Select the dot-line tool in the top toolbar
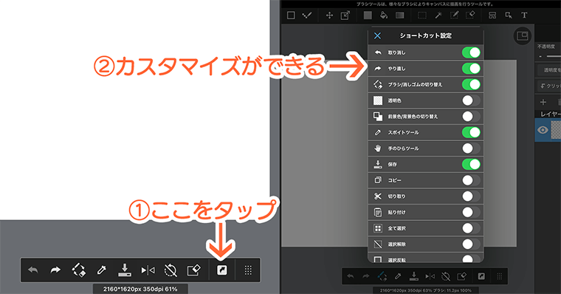The height and width of the screenshot is (294, 561). point(307,16)
